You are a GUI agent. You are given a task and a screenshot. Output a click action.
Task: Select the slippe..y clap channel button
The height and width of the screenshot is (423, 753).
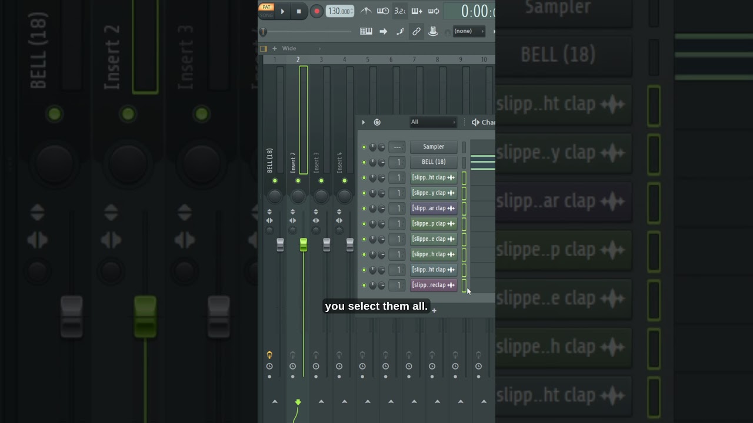pyautogui.click(x=434, y=193)
